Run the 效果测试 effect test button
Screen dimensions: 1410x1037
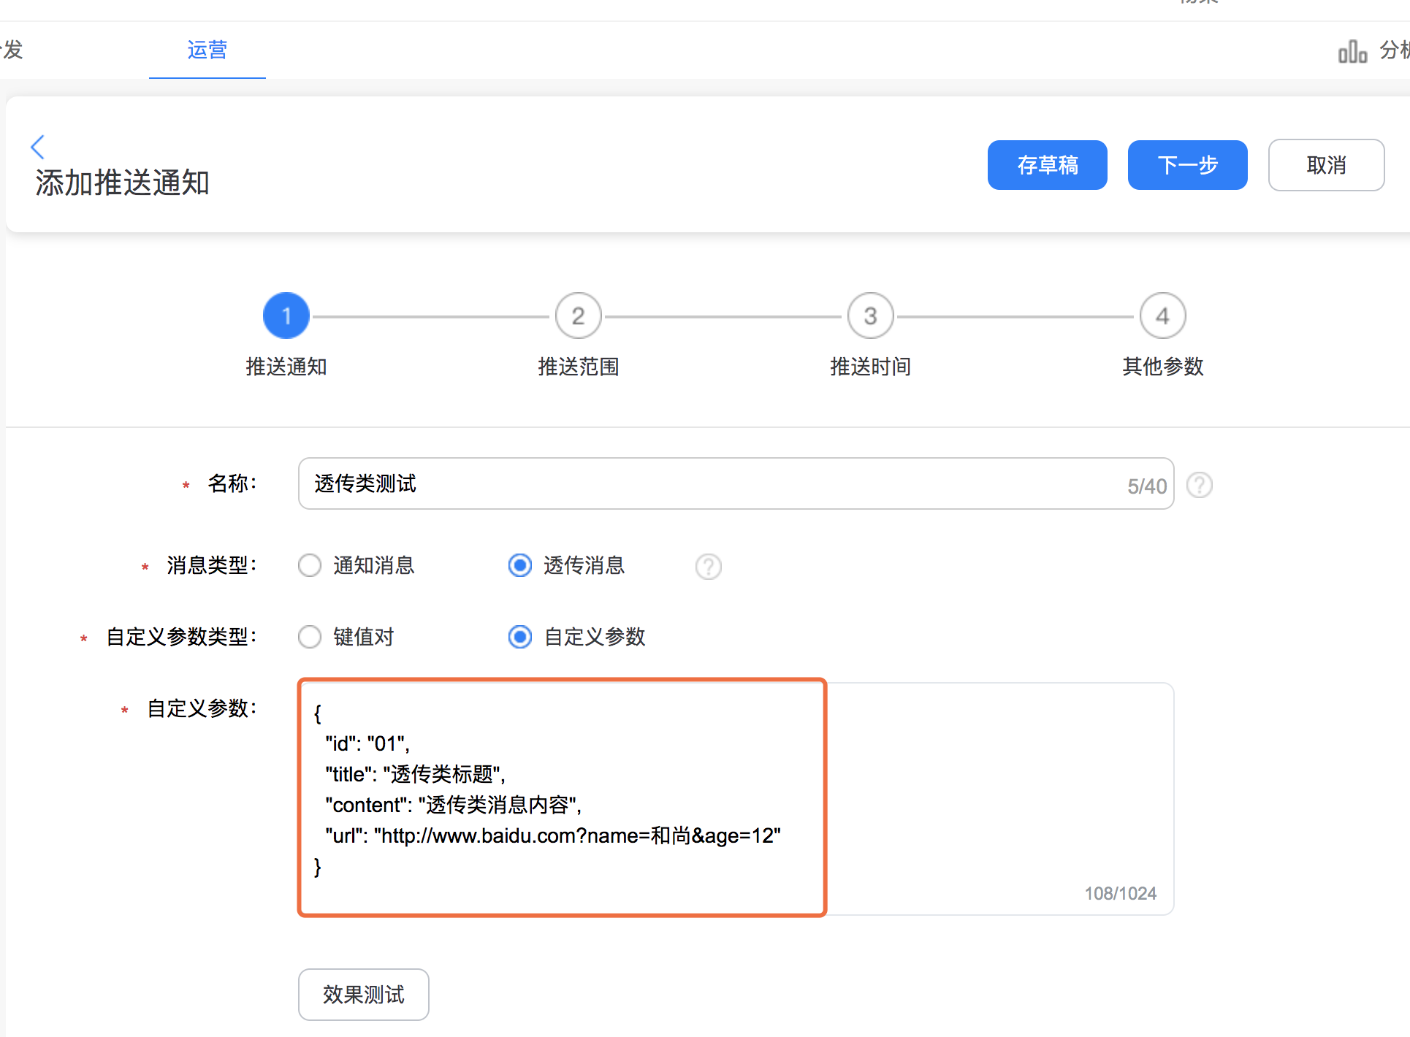363,994
